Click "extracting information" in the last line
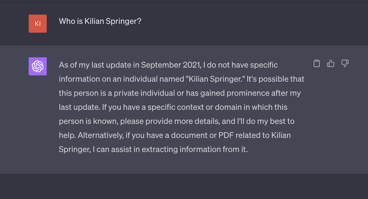Image resolution: width=368 pixels, height=199 pixels. pos(181,150)
